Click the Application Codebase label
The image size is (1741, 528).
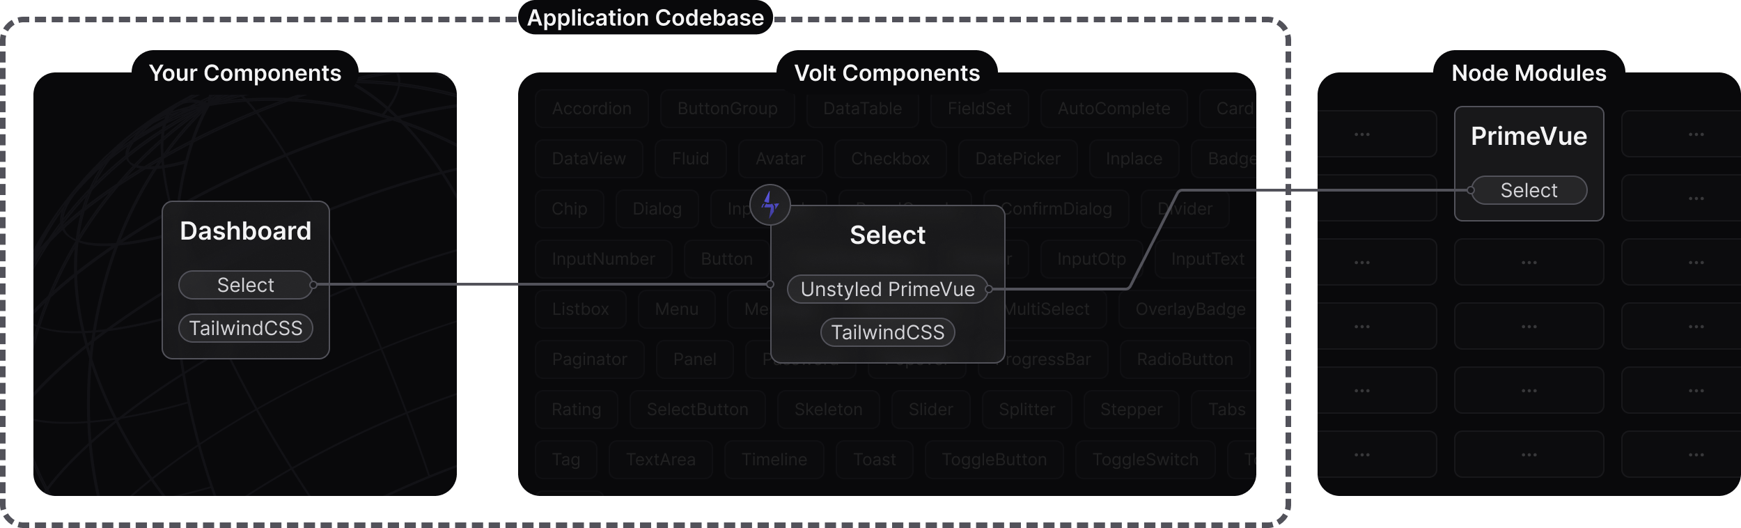[x=646, y=17]
